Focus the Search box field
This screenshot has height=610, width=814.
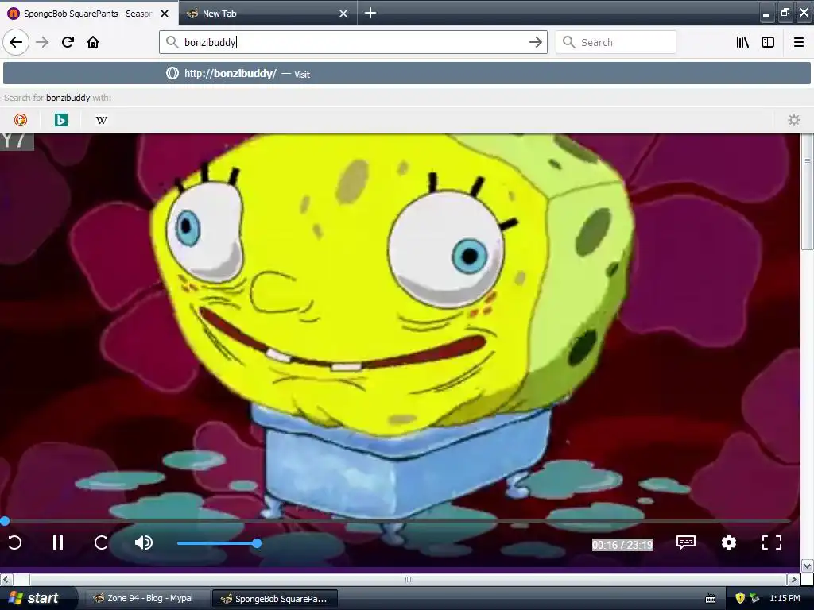(616, 42)
